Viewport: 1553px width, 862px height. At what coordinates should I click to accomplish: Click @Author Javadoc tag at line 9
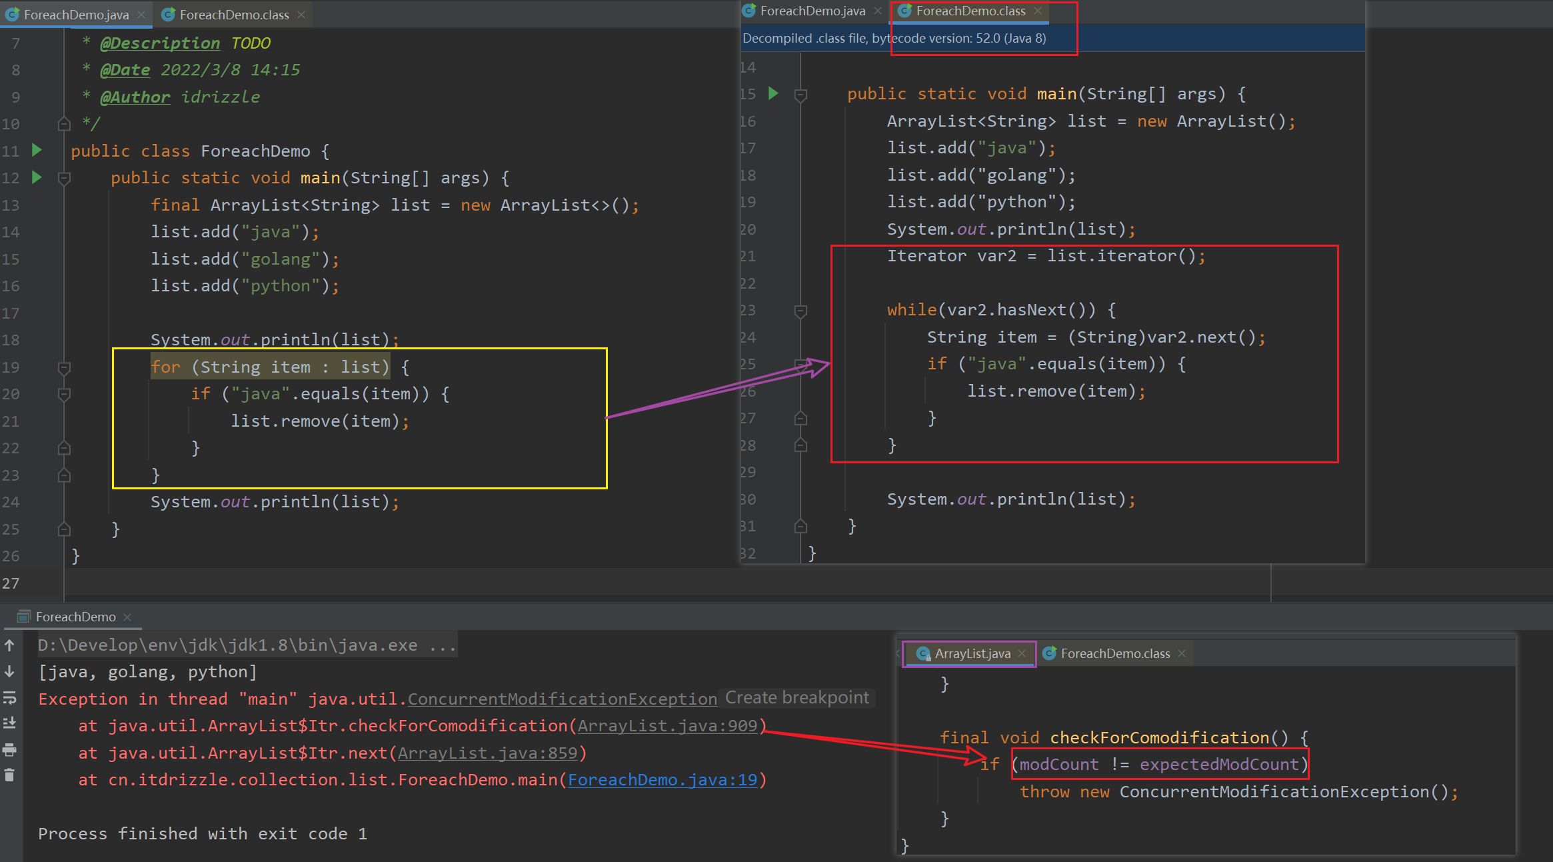tap(135, 97)
